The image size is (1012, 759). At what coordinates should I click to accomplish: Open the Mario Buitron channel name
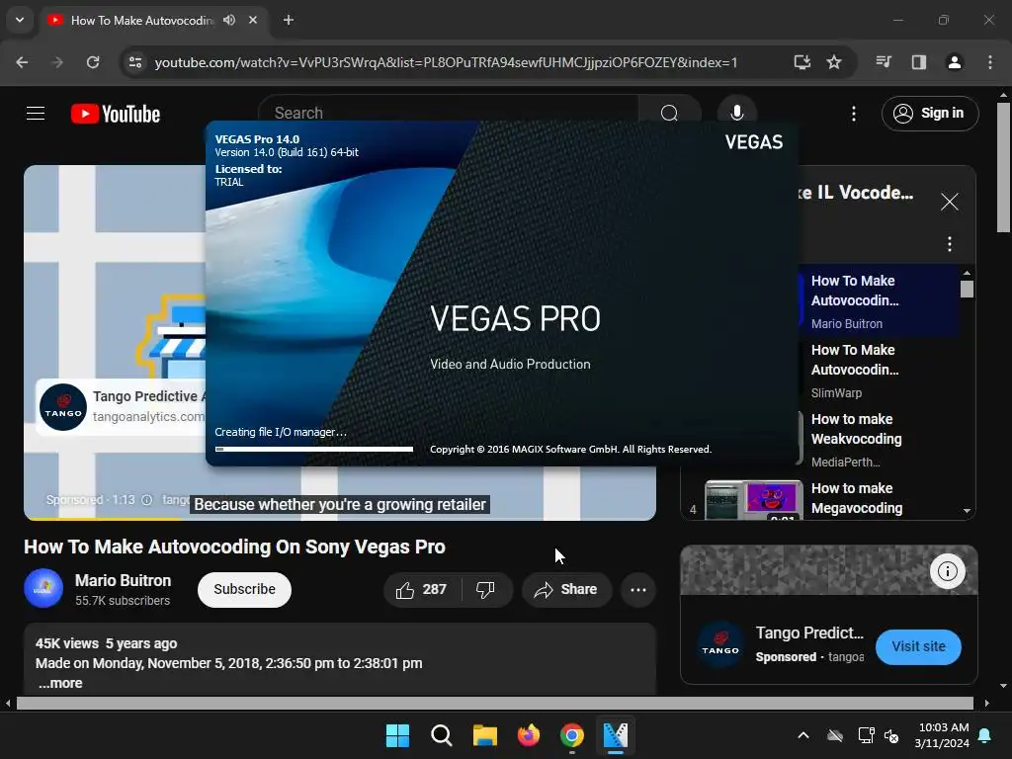point(123,580)
